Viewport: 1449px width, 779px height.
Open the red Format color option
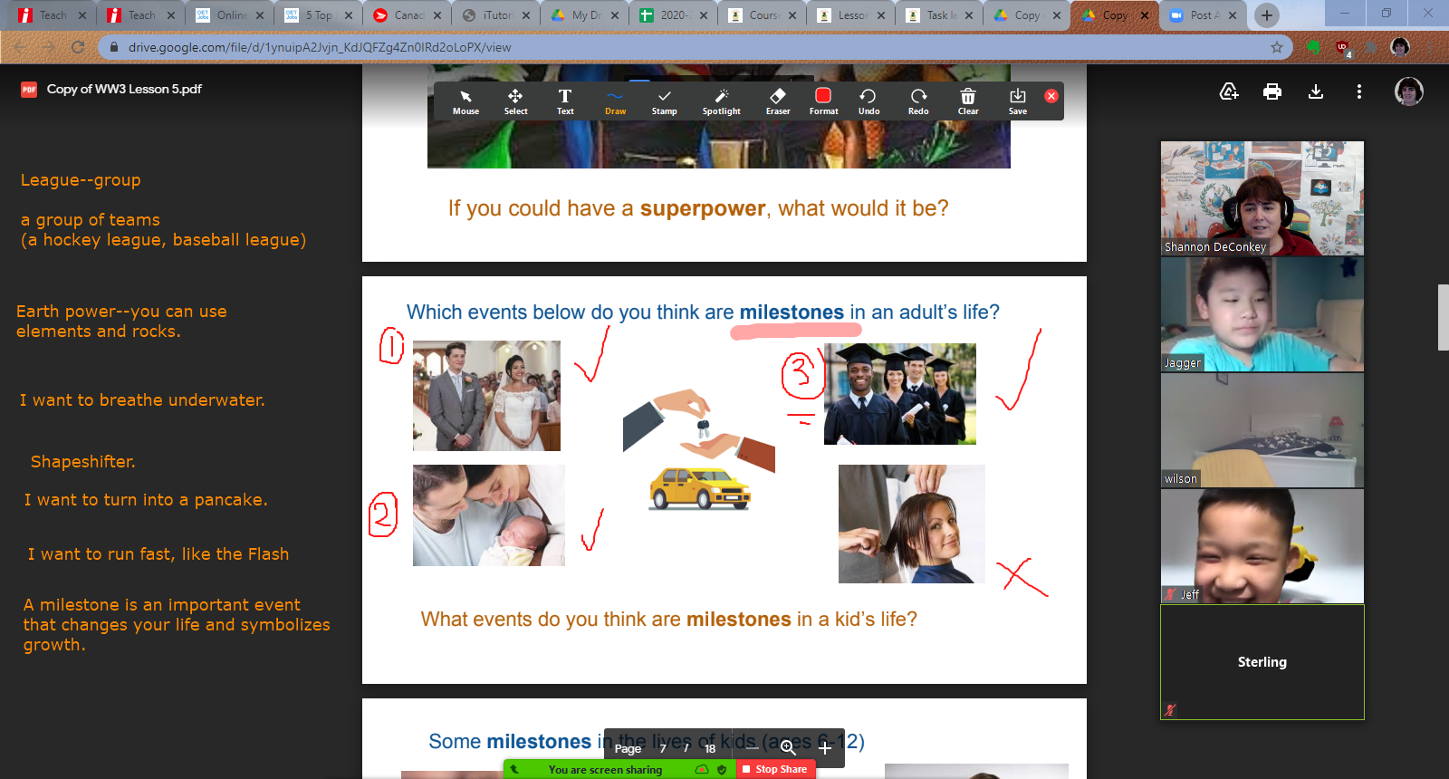click(x=823, y=101)
